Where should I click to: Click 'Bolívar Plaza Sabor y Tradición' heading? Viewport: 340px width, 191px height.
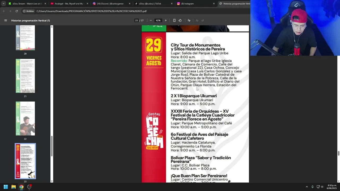pyautogui.click(x=201, y=159)
